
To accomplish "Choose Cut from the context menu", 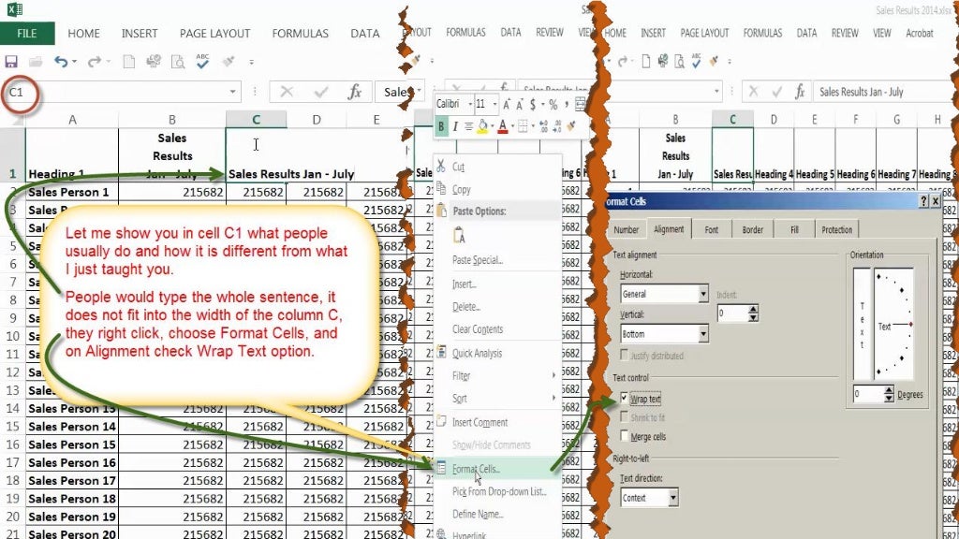I will [459, 167].
